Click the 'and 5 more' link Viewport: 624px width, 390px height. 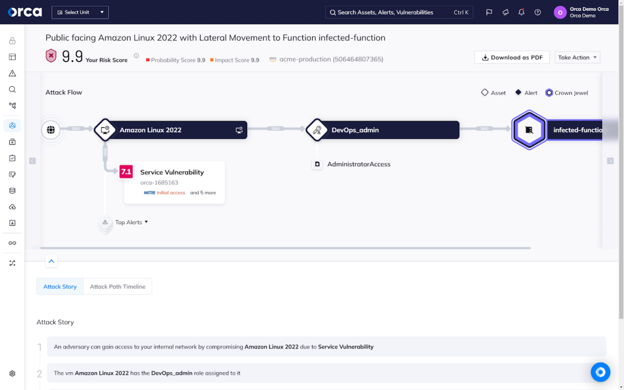tap(203, 192)
